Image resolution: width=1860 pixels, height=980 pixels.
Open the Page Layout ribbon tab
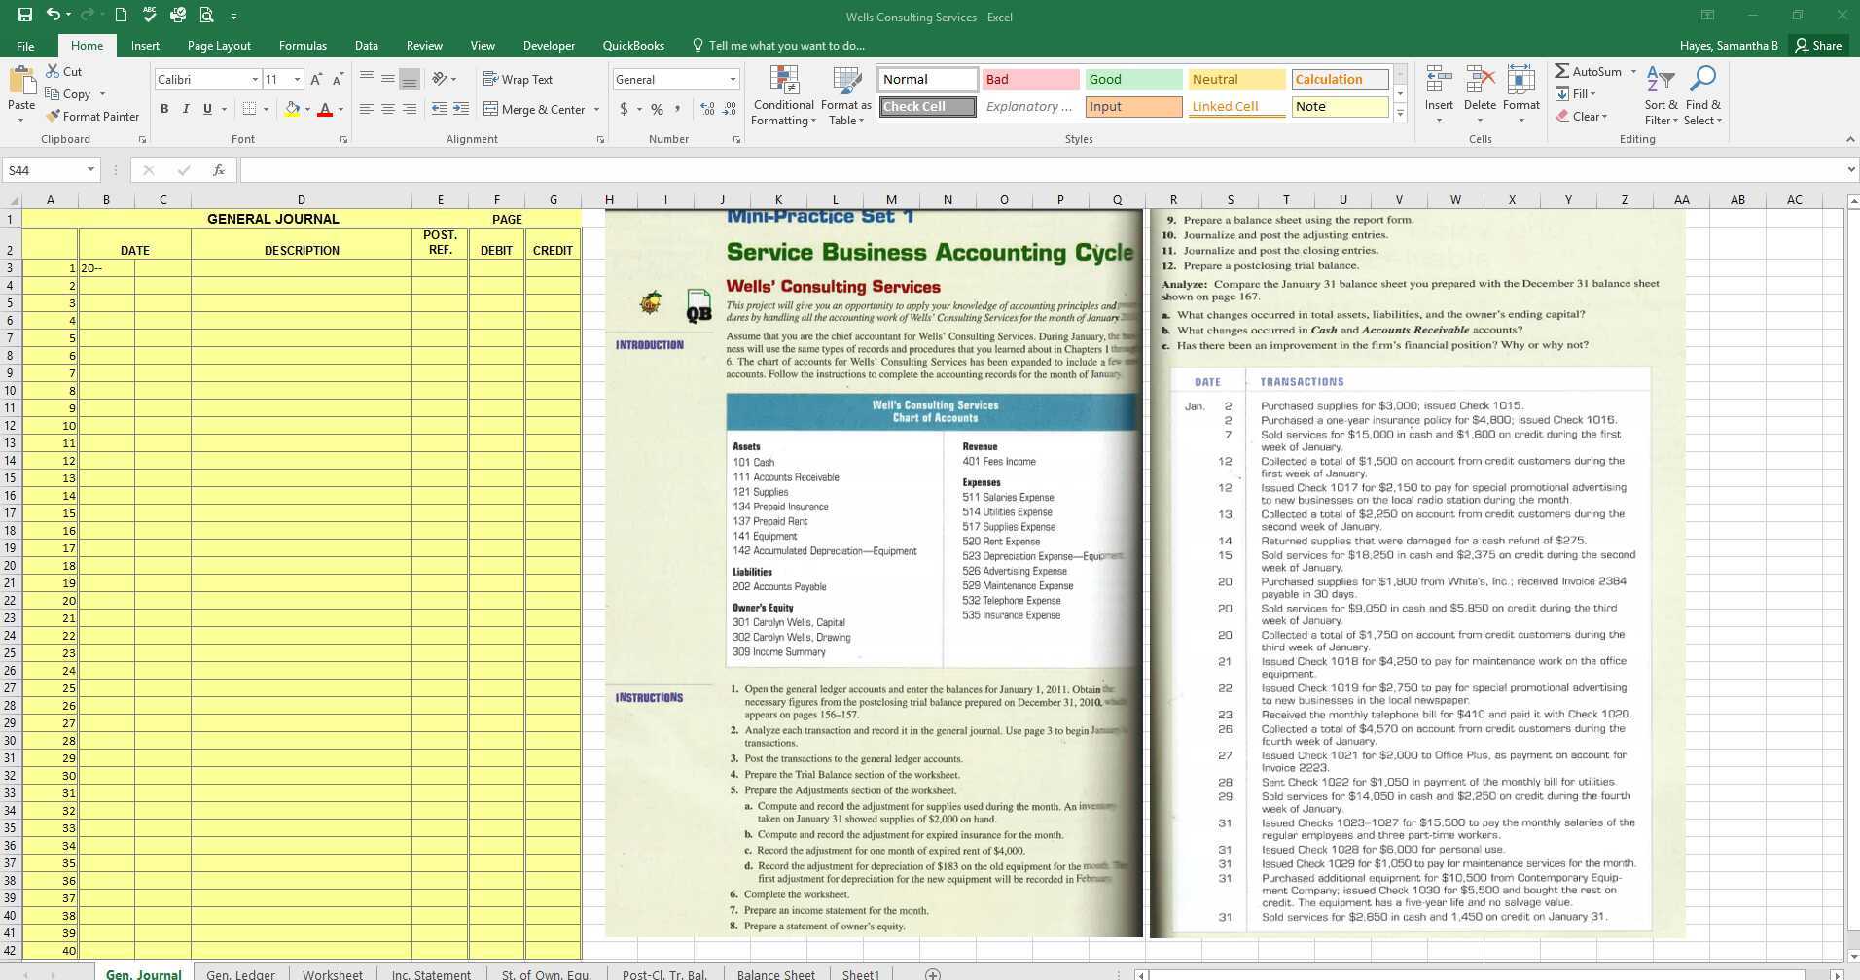click(x=219, y=46)
